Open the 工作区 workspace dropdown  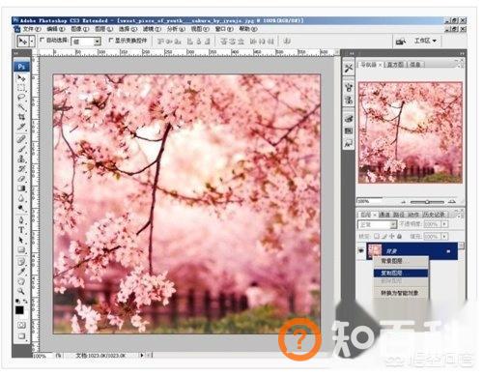[425, 41]
